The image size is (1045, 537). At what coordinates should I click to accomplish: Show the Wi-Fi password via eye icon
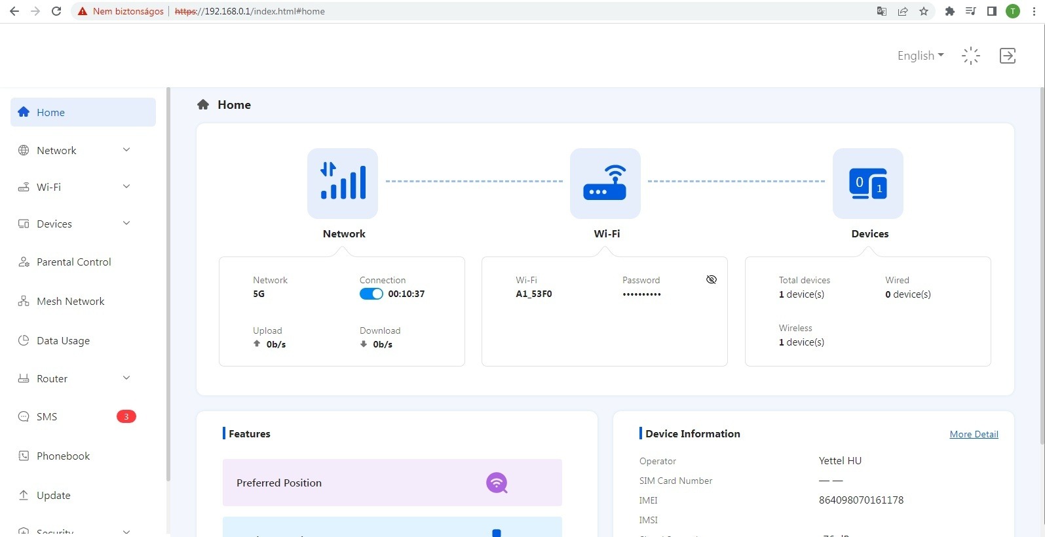click(x=712, y=280)
